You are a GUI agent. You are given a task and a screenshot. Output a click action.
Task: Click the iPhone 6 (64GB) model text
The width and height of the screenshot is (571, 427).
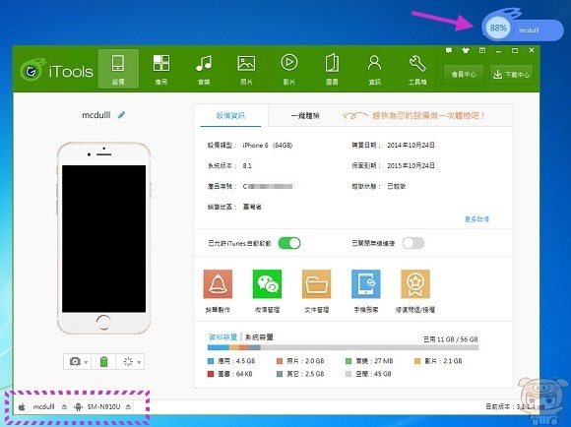268,146
